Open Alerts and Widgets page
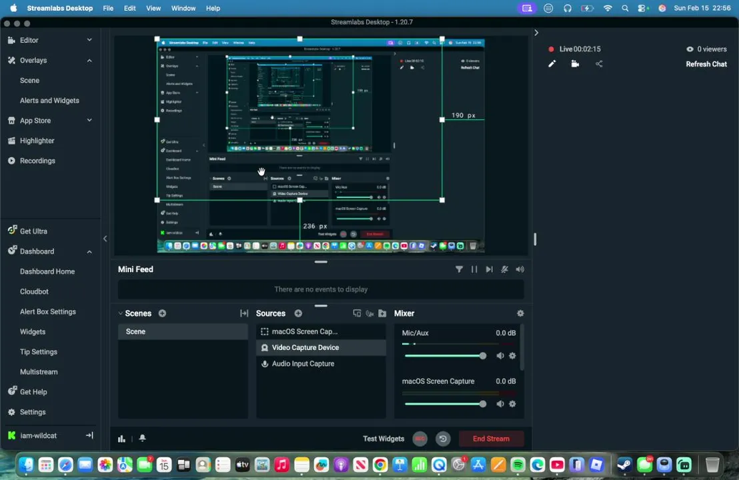 coord(49,101)
